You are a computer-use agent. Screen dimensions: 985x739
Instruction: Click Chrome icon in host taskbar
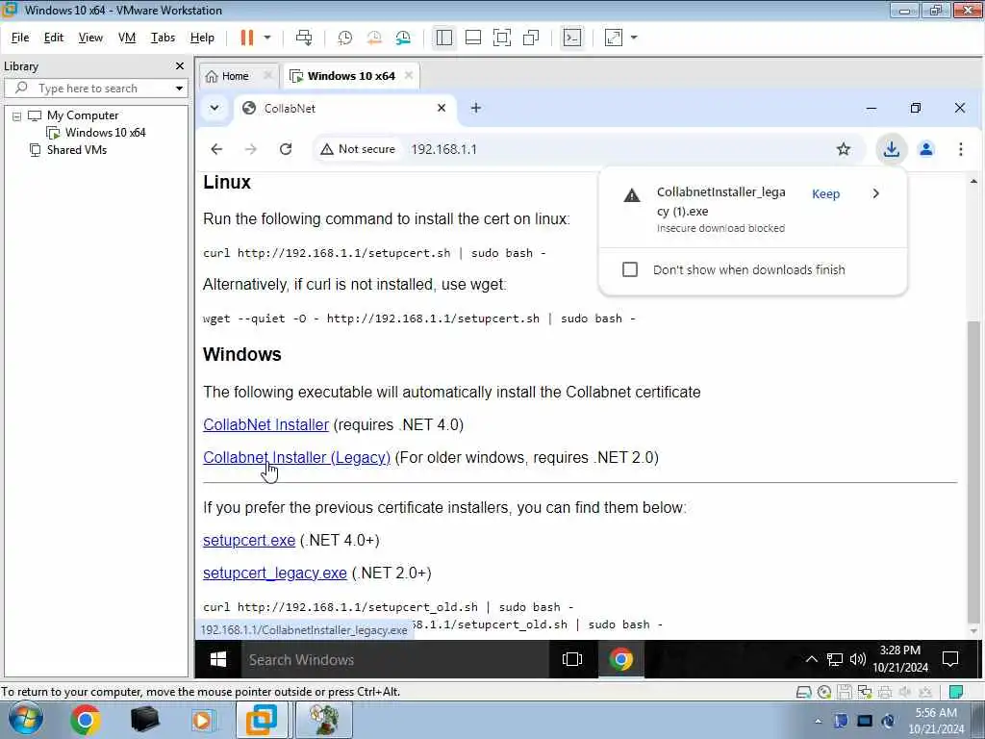(86, 720)
